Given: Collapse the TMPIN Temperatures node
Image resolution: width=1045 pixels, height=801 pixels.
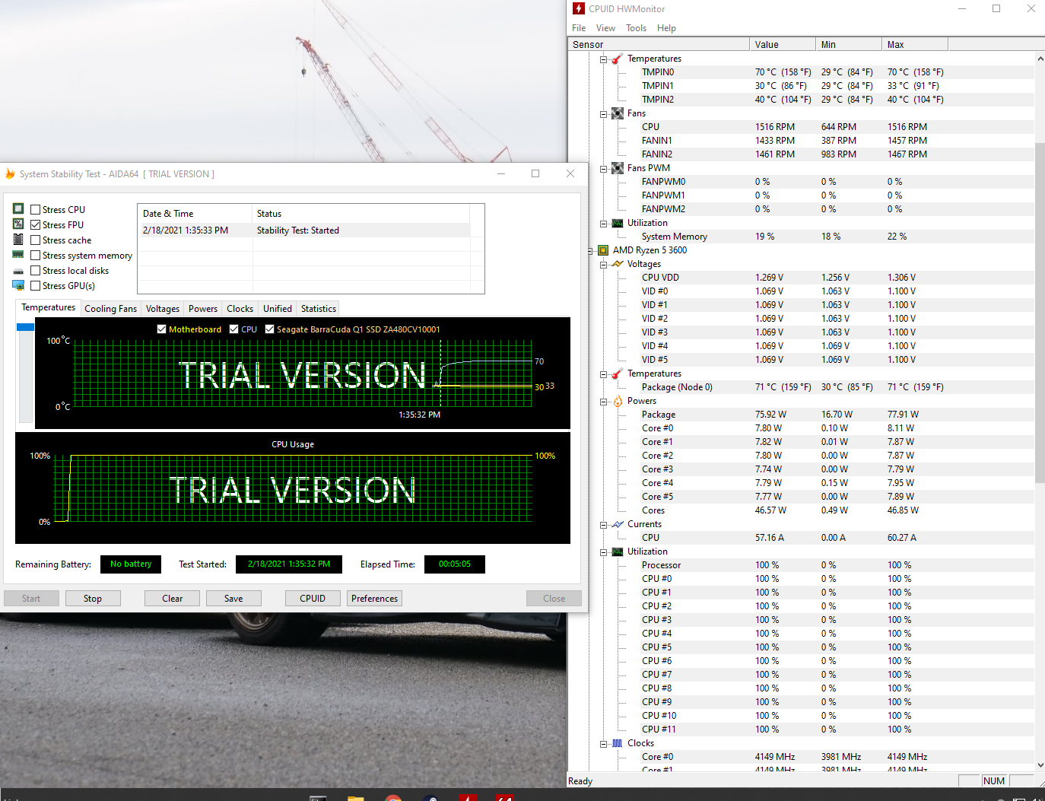Looking at the screenshot, I should click(603, 59).
